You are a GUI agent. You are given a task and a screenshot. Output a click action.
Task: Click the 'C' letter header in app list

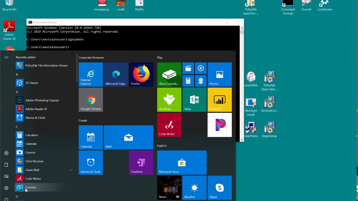17,127
